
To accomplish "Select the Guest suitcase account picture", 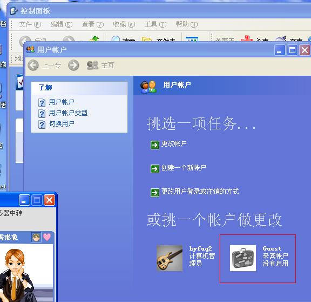I will click(243, 258).
